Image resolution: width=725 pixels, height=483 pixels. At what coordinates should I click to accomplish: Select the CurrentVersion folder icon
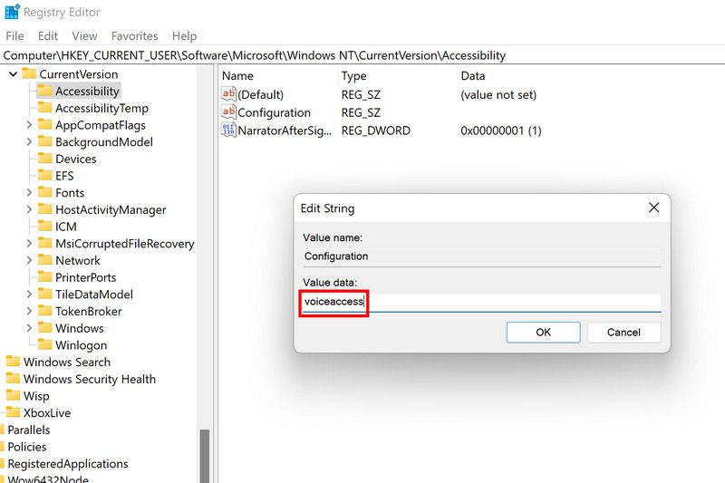29,73
